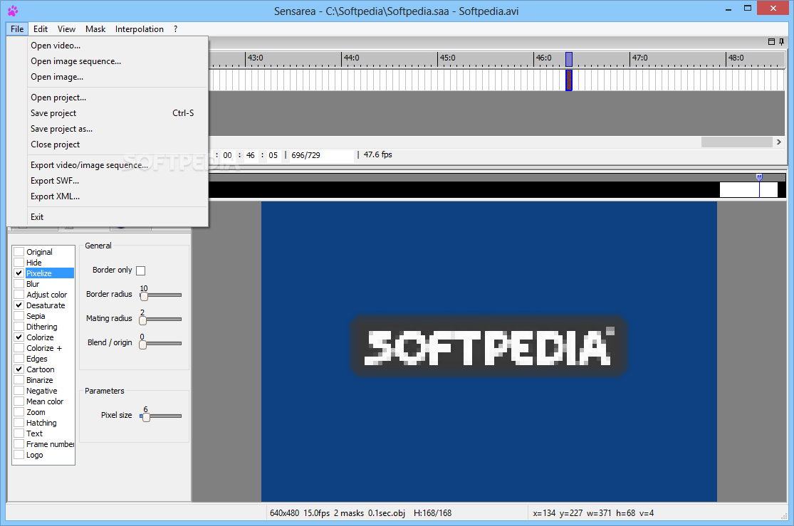This screenshot has width=794, height=526.
Task: Click the timeline panel float window icon
Action: (771, 42)
